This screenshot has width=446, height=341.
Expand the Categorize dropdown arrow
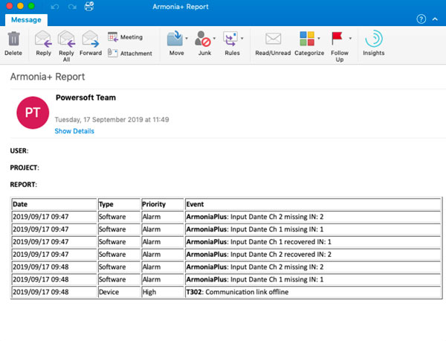pyautogui.click(x=319, y=38)
